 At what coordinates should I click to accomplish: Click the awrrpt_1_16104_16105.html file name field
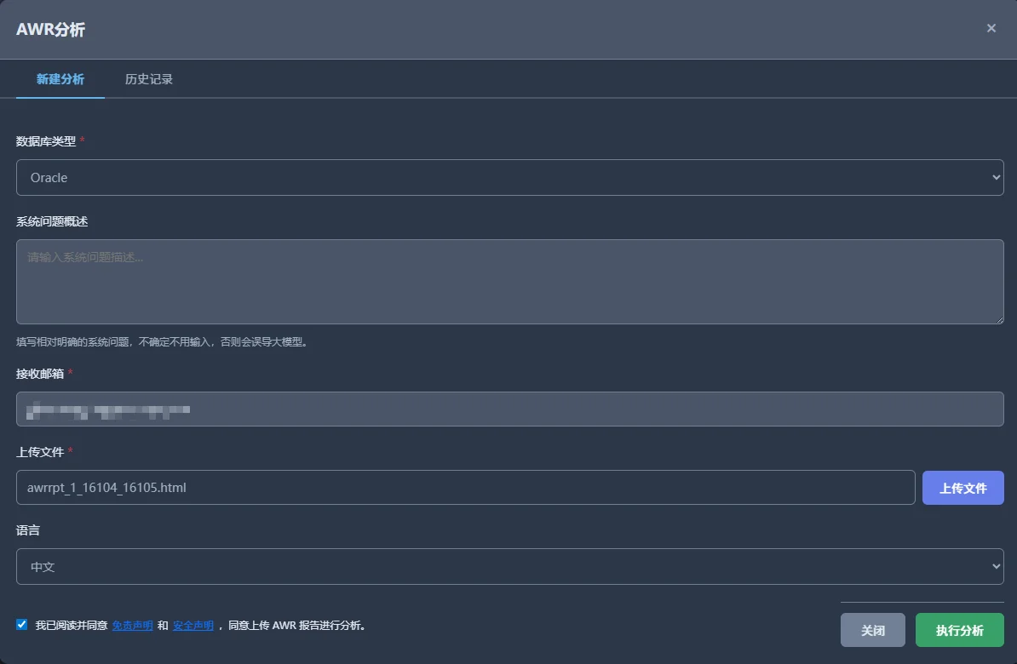tap(466, 488)
